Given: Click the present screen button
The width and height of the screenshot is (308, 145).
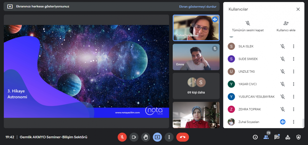Looking at the screenshot, I should (157, 137).
